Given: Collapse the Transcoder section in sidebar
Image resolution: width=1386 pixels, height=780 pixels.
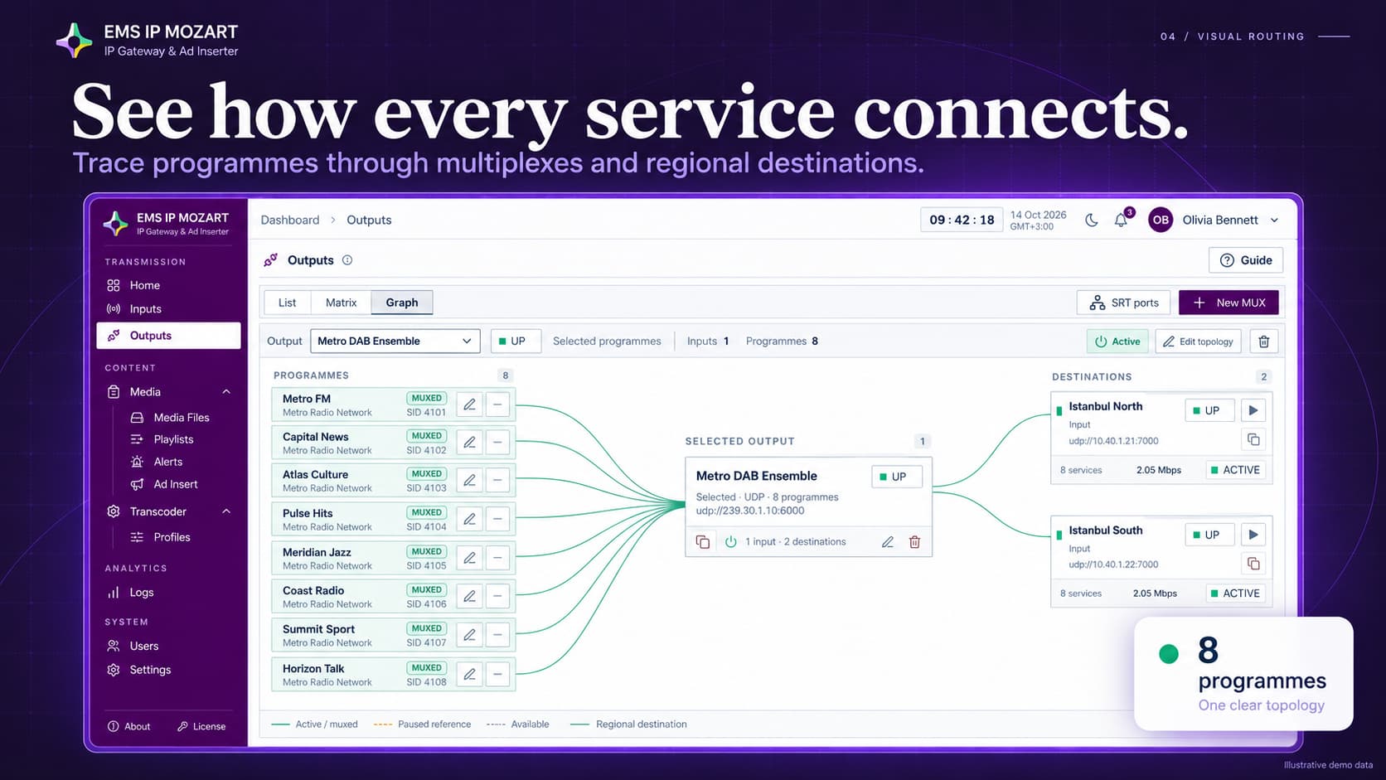Looking at the screenshot, I should (226, 511).
